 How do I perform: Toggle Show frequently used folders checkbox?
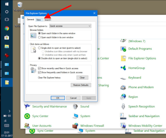pyautogui.click(x=39, y=72)
